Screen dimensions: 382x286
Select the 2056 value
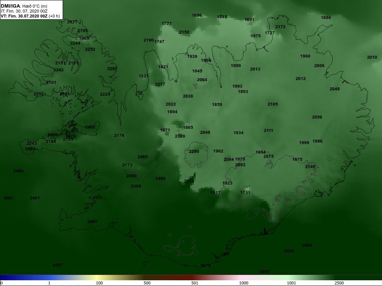click(x=317, y=117)
